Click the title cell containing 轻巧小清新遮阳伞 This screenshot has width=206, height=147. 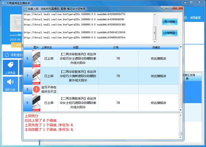coord(78,76)
